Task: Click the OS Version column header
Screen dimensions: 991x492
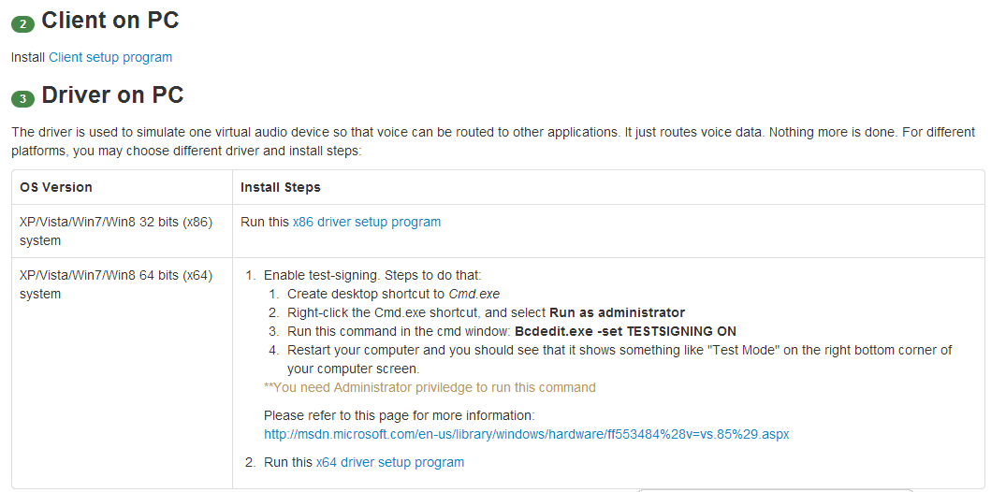Action: pos(56,188)
